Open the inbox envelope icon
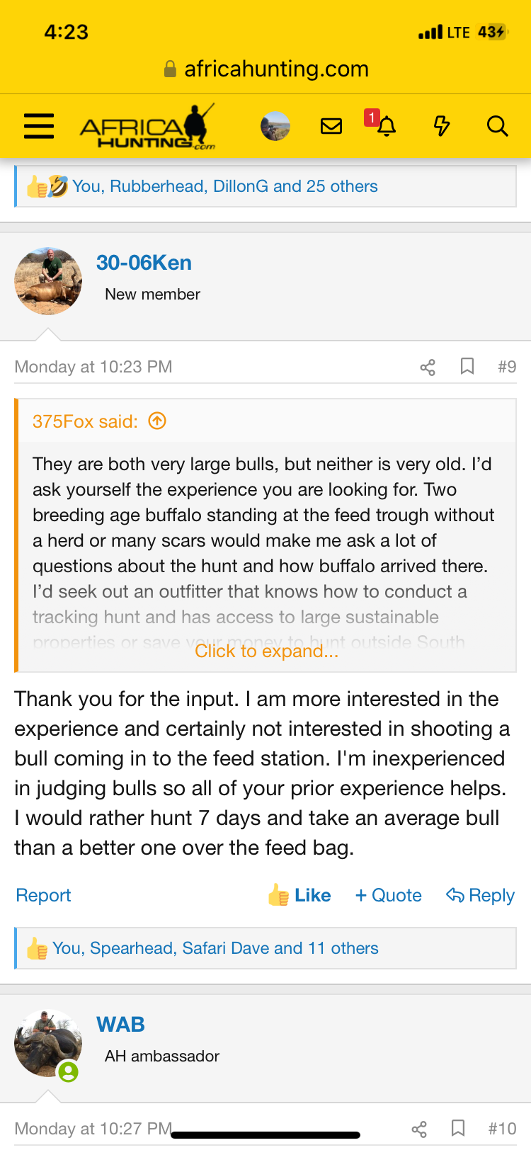The image size is (531, 1150). click(331, 126)
